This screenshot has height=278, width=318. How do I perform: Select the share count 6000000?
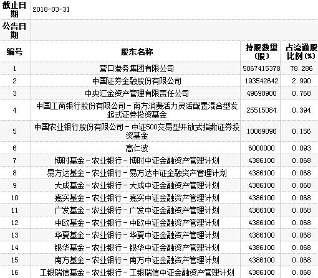point(261,148)
